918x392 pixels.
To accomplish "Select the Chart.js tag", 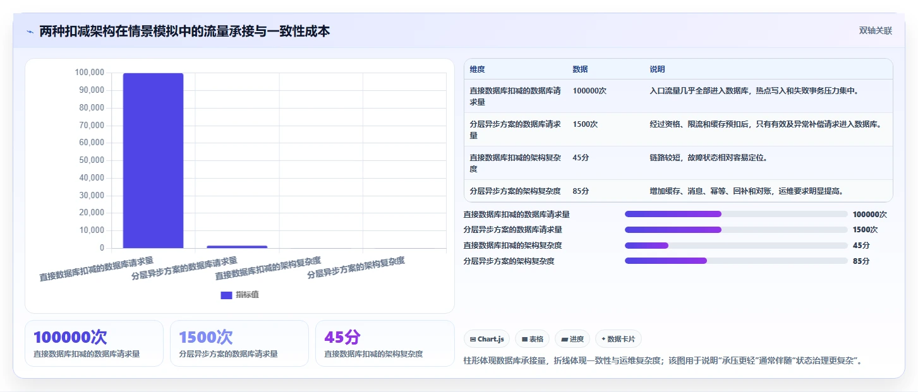I will point(487,339).
